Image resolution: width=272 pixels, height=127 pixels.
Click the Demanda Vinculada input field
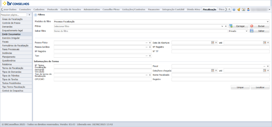(x=103, y=71)
